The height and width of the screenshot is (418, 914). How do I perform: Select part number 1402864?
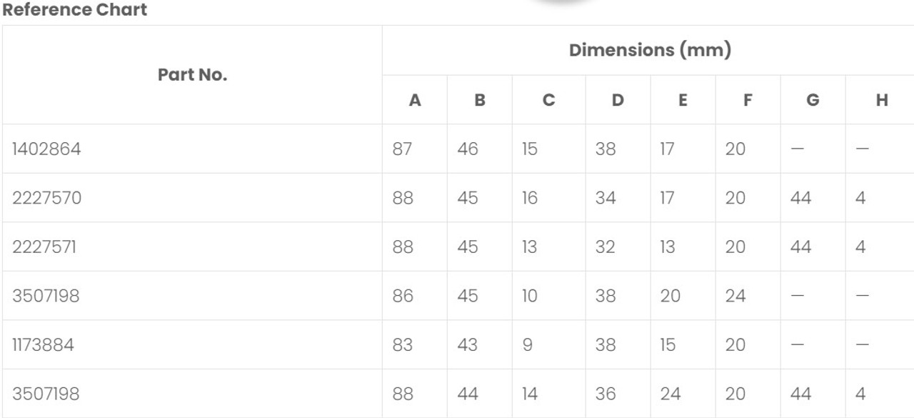(46, 149)
